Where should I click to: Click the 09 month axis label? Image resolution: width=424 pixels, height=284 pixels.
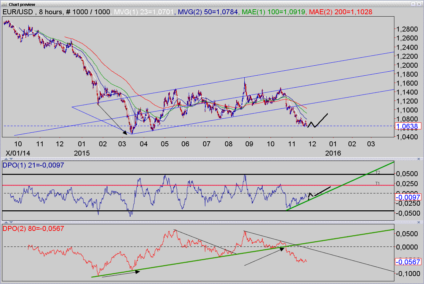click(249, 144)
